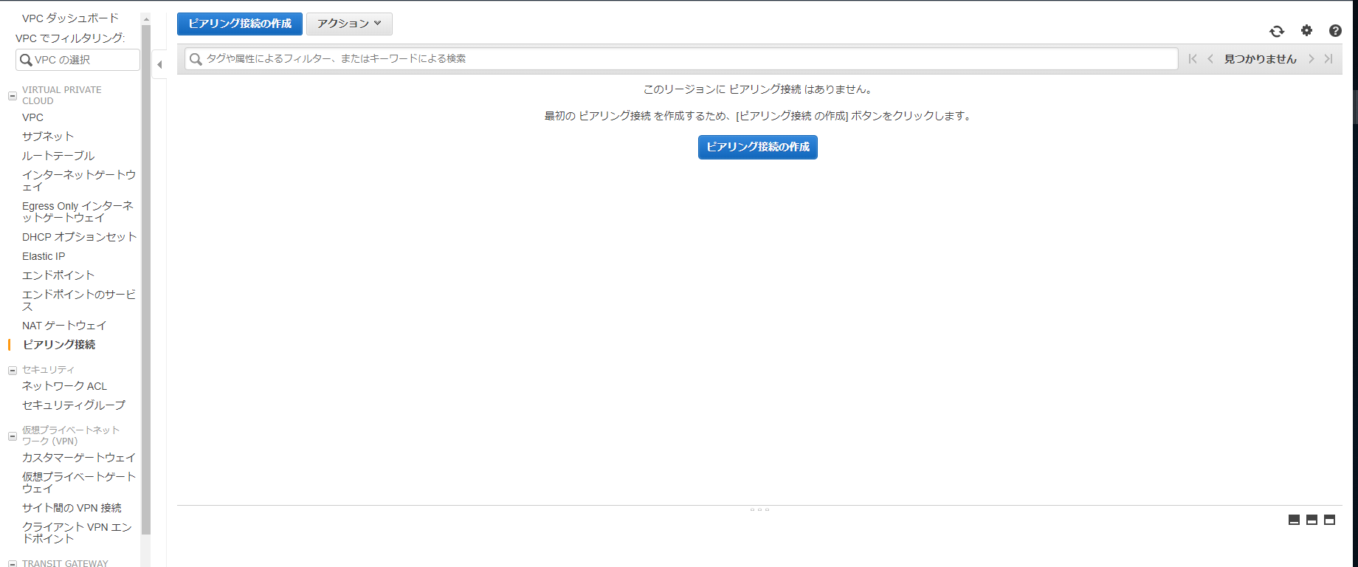Select ピアリング接続 in the sidebar

59,345
